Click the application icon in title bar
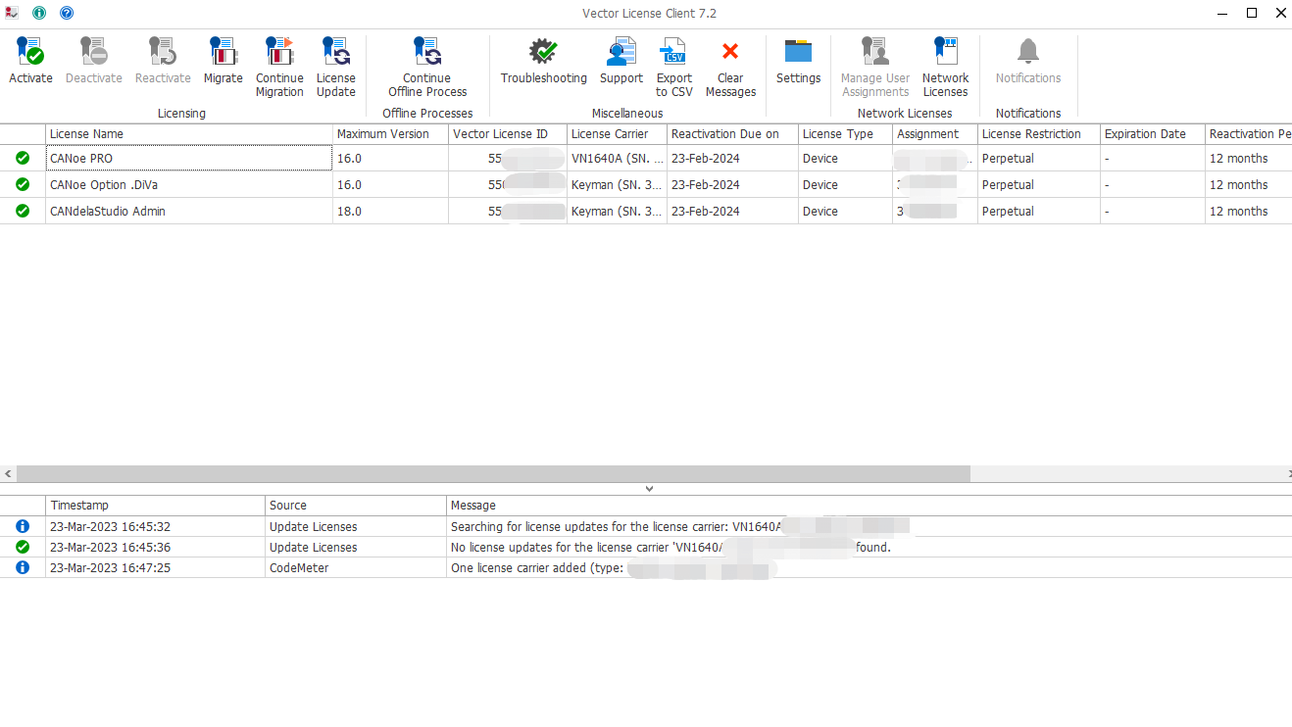1292x727 pixels. click(12, 13)
